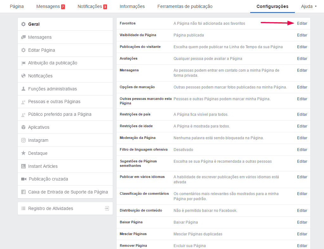This screenshot has width=324, height=249.
Task: Edit Opções de marcação setting
Action: point(302,87)
